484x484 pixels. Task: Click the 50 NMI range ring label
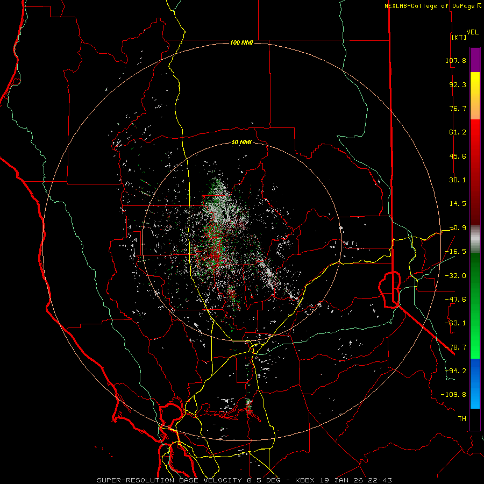tap(241, 143)
